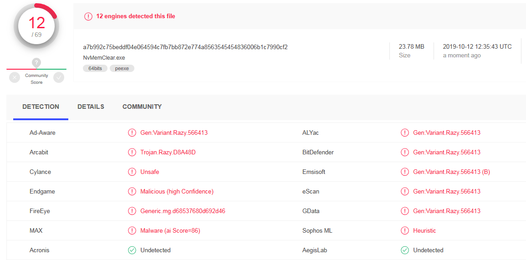Viewport: 526px width, 260px height.
Task: Click the 64bits tag
Action: pos(95,68)
